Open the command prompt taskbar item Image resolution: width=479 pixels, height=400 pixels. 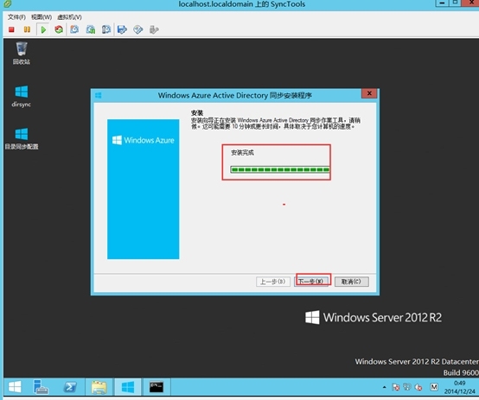pos(156,387)
